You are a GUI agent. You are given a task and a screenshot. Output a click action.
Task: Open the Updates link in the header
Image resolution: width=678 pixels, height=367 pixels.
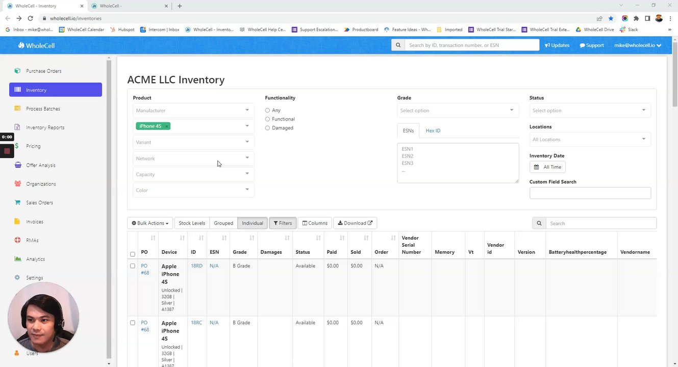point(557,45)
